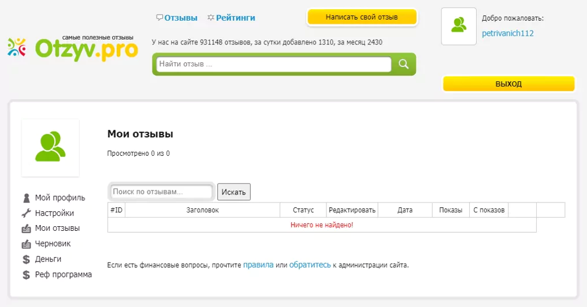Viewport: 587px width, 307px height.
Task: Open the обратитесь link
Action: point(310,265)
